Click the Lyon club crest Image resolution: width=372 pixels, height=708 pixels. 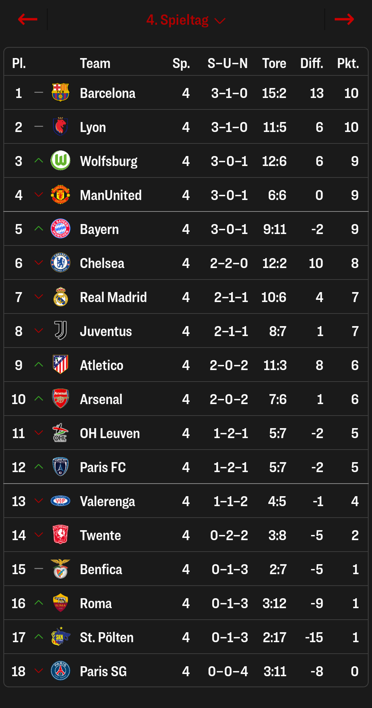[x=61, y=127]
